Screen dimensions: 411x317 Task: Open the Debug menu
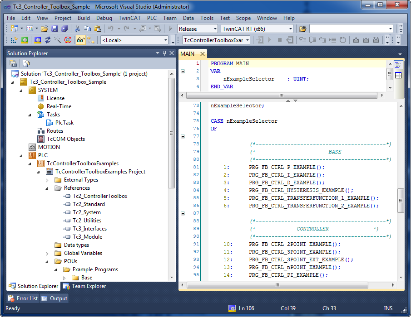coord(104,18)
